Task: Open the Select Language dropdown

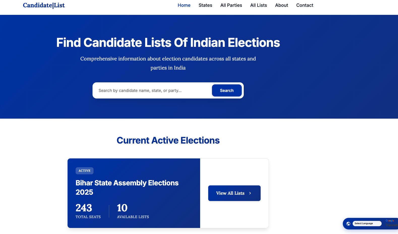Action: (x=367, y=223)
